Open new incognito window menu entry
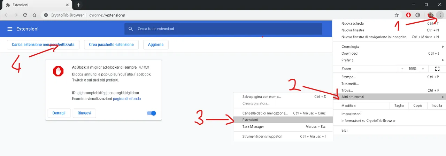This screenshot has width=446, height=156. tap(389, 37)
